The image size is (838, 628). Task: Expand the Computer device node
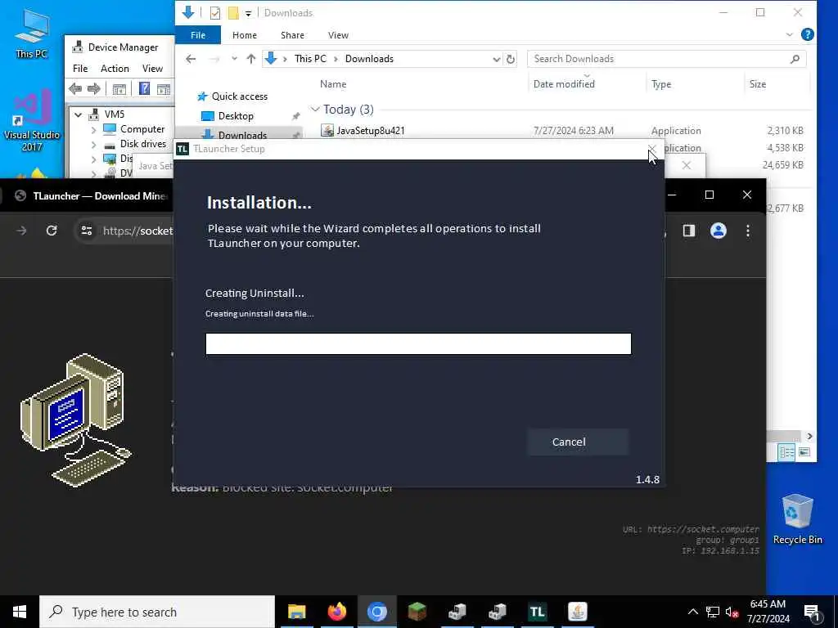(x=93, y=129)
